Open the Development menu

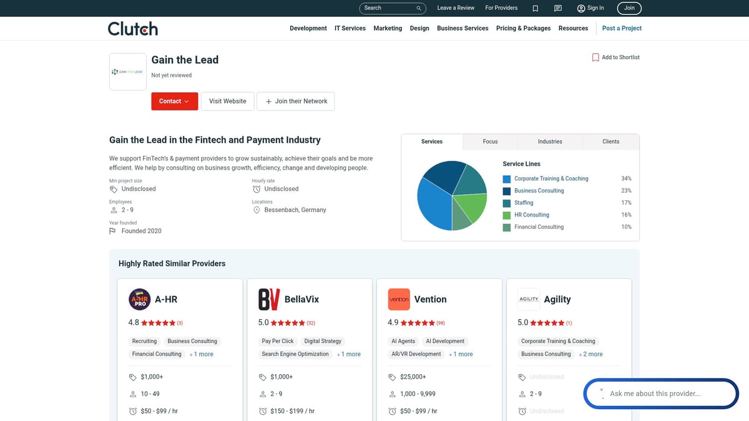[308, 28]
